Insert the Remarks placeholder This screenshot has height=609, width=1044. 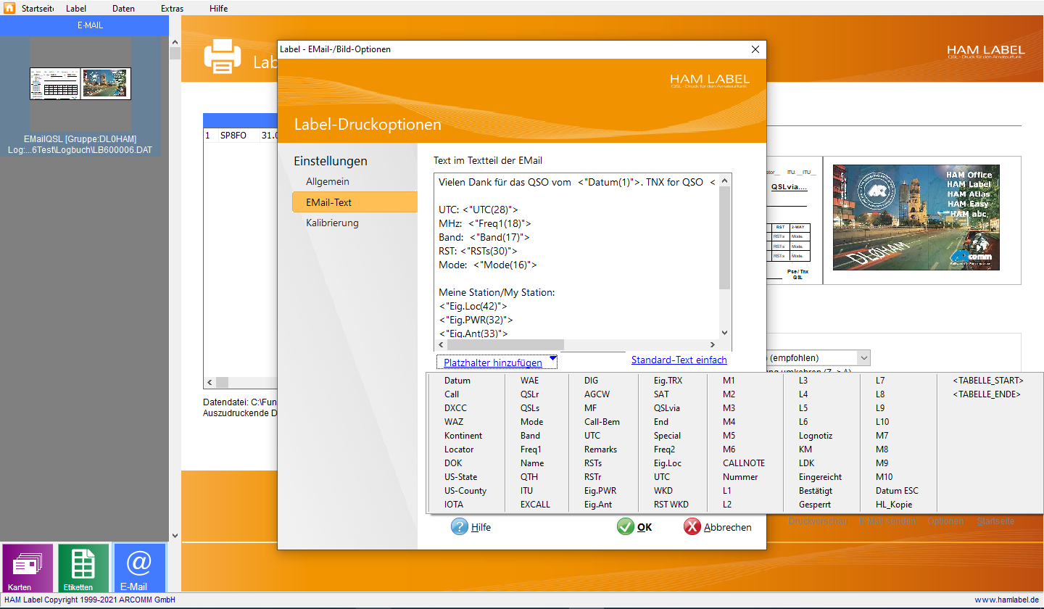(600, 449)
